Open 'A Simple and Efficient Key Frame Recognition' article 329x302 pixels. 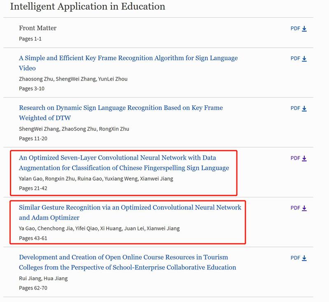click(128, 58)
